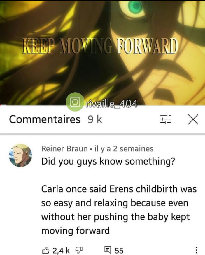The height and width of the screenshot is (255, 205).
Task: Open the Reiner Braun username link
Action: 64,148
